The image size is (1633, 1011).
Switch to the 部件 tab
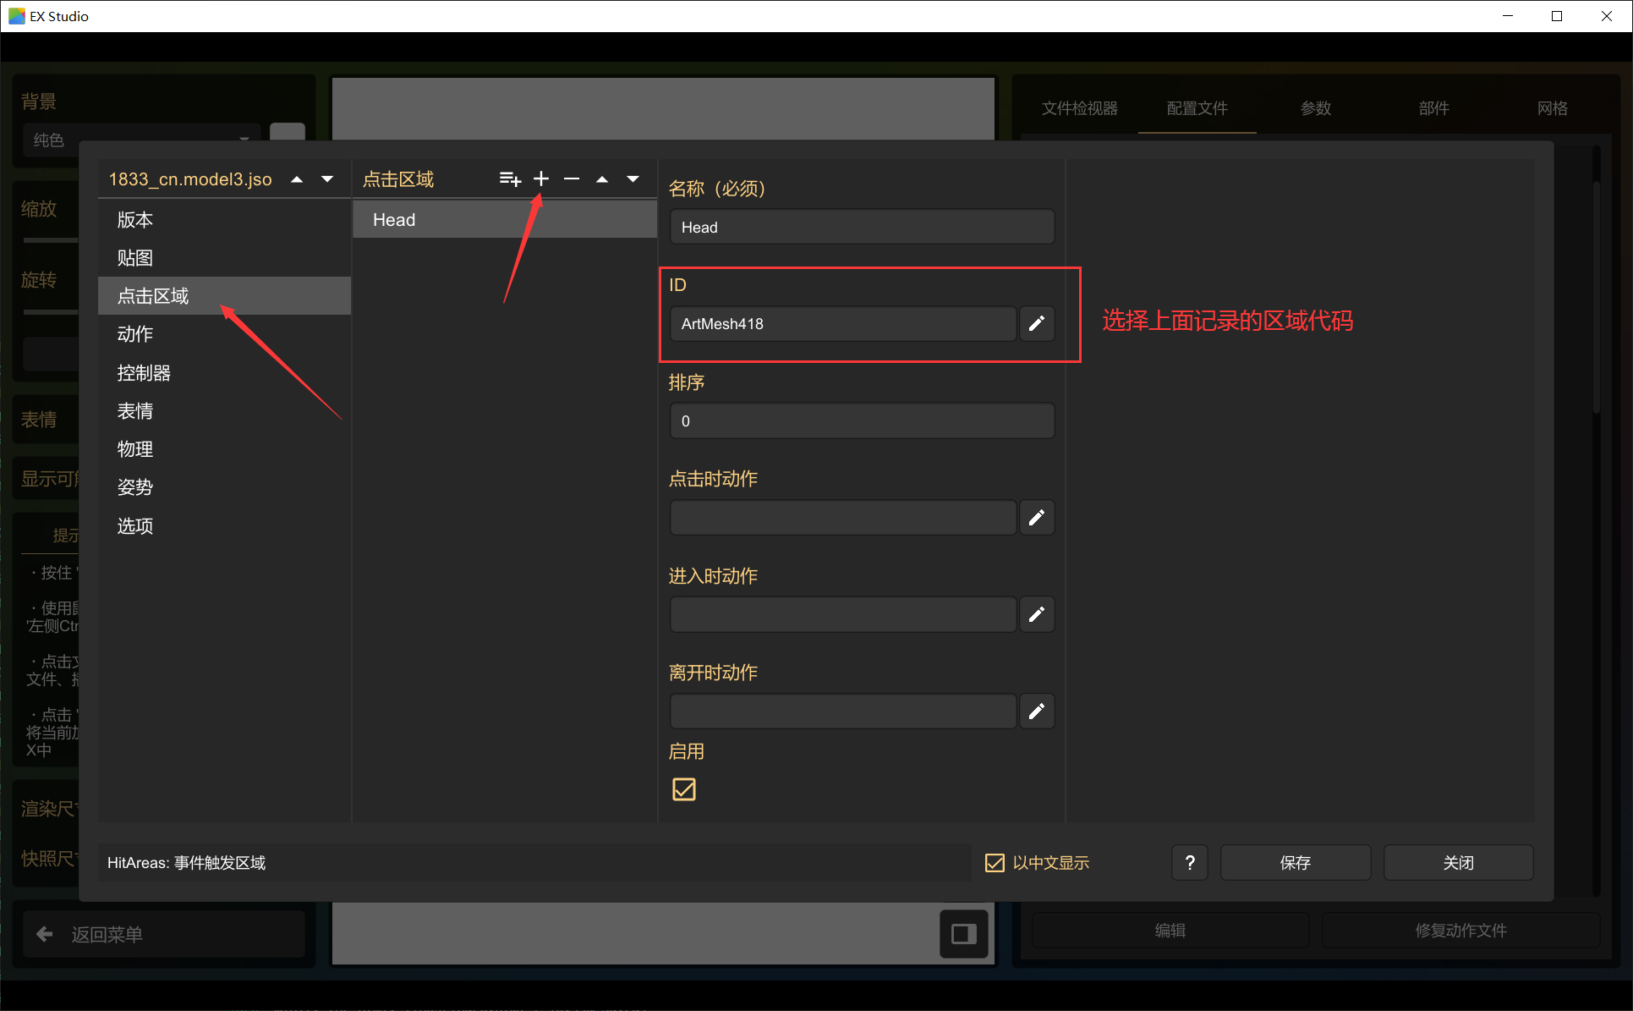point(1433,108)
